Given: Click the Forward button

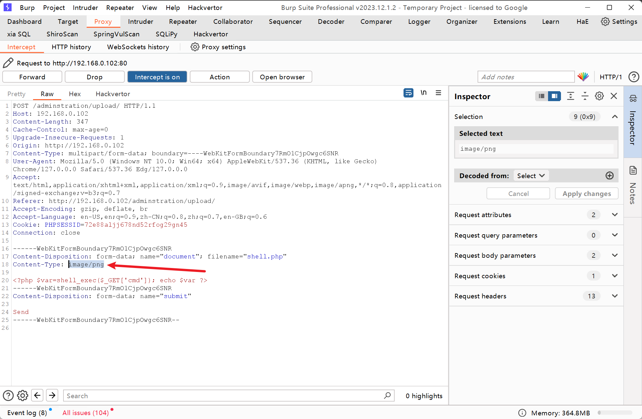Looking at the screenshot, I should point(32,77).
